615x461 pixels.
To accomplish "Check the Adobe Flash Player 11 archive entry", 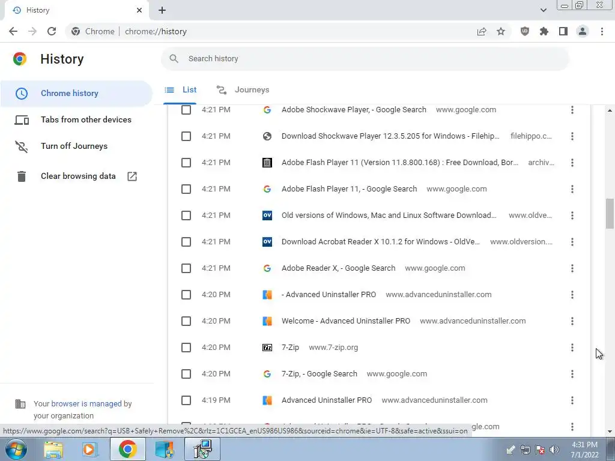I will click(186, 162).
